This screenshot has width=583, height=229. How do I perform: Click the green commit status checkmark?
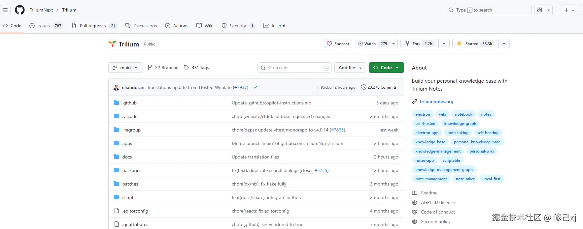pyautogui.click(x=256, y=87)
